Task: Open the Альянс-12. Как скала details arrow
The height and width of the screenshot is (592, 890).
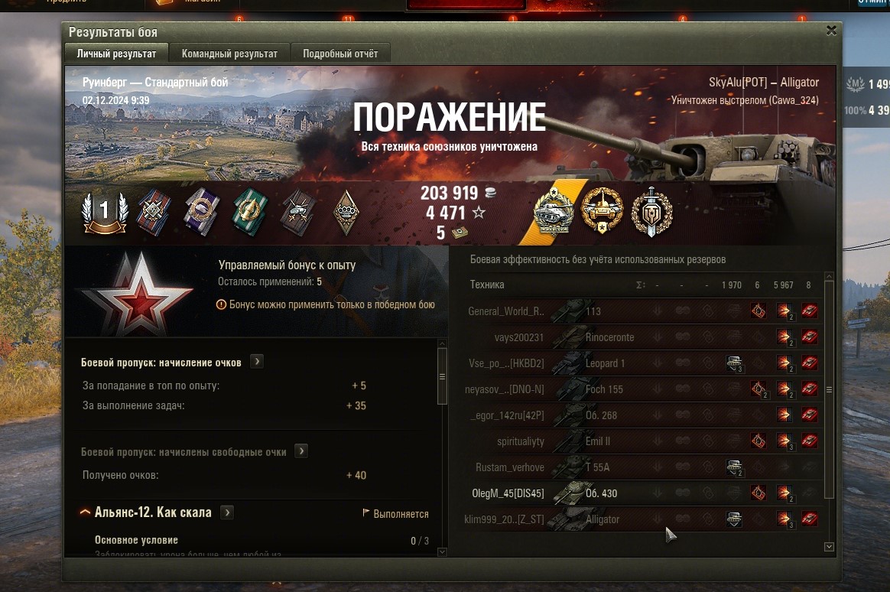Action: click(227, 512)
